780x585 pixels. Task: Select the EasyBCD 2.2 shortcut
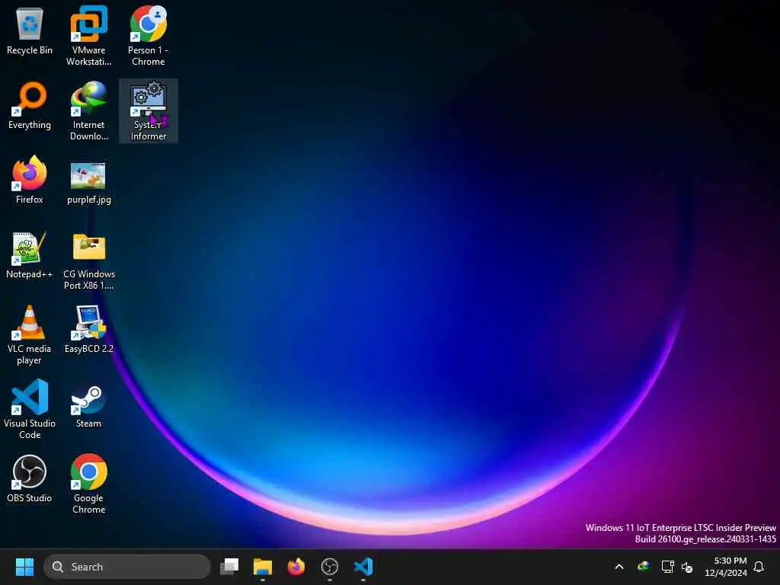click(x=88, y=329)
